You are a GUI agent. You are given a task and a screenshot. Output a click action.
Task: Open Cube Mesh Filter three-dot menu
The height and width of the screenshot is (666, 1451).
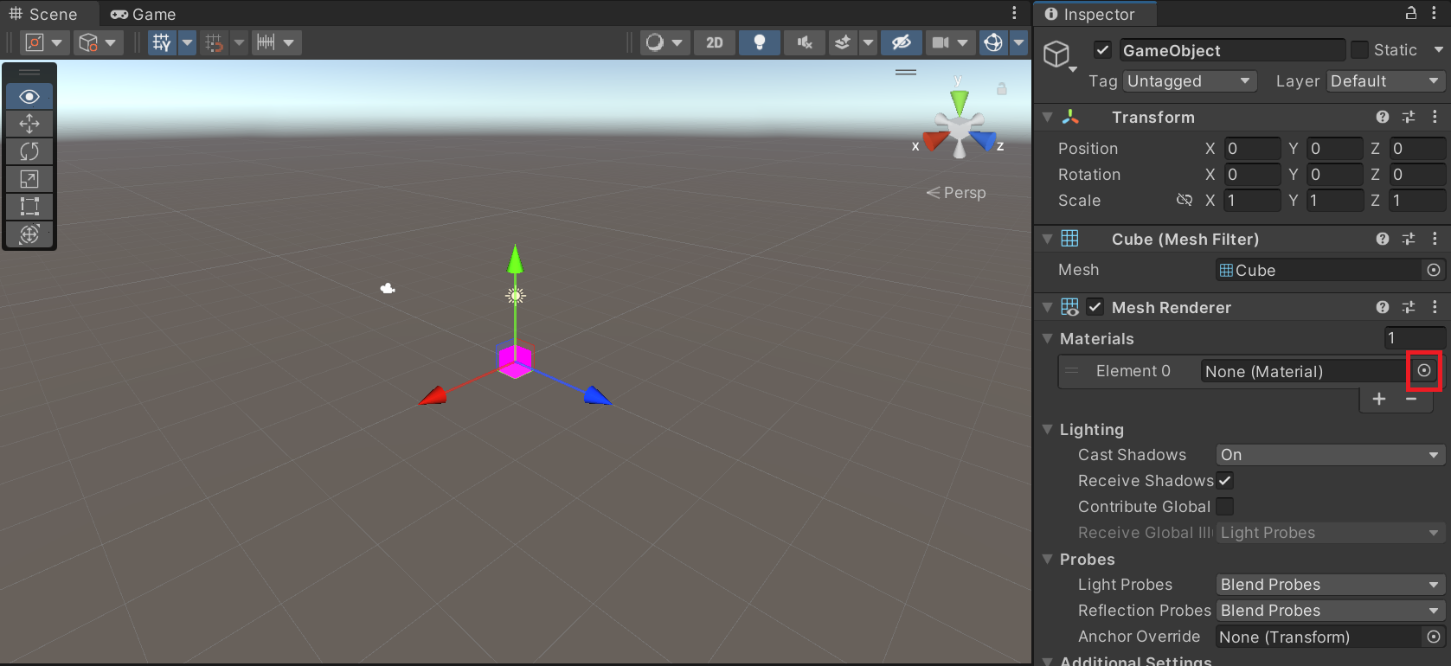1435,239
